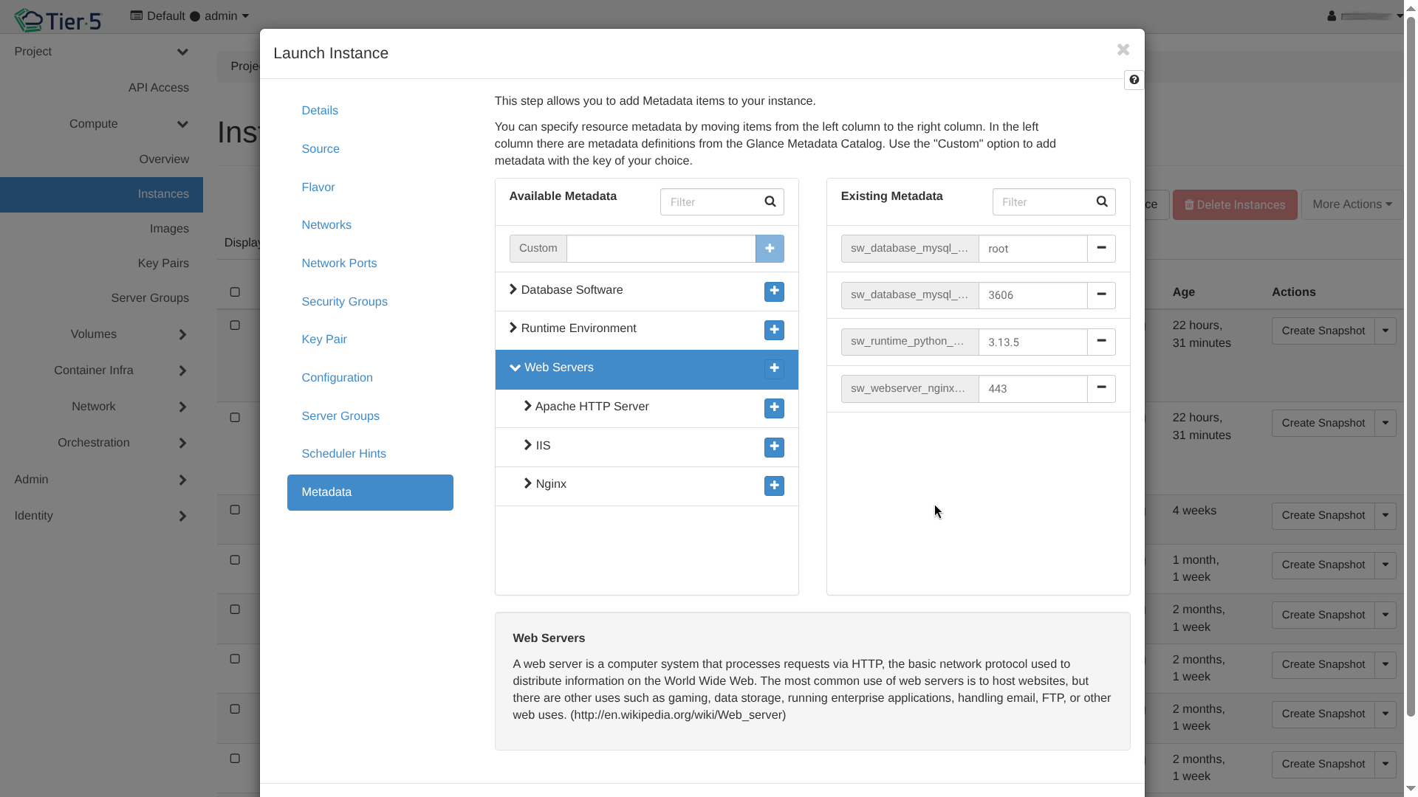Tick the checkbox on the 4 weeks row

(235, 510)
